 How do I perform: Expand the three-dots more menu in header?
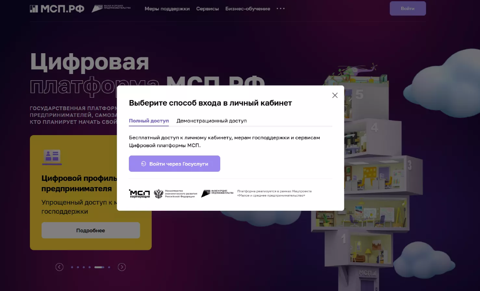point(281,9)
